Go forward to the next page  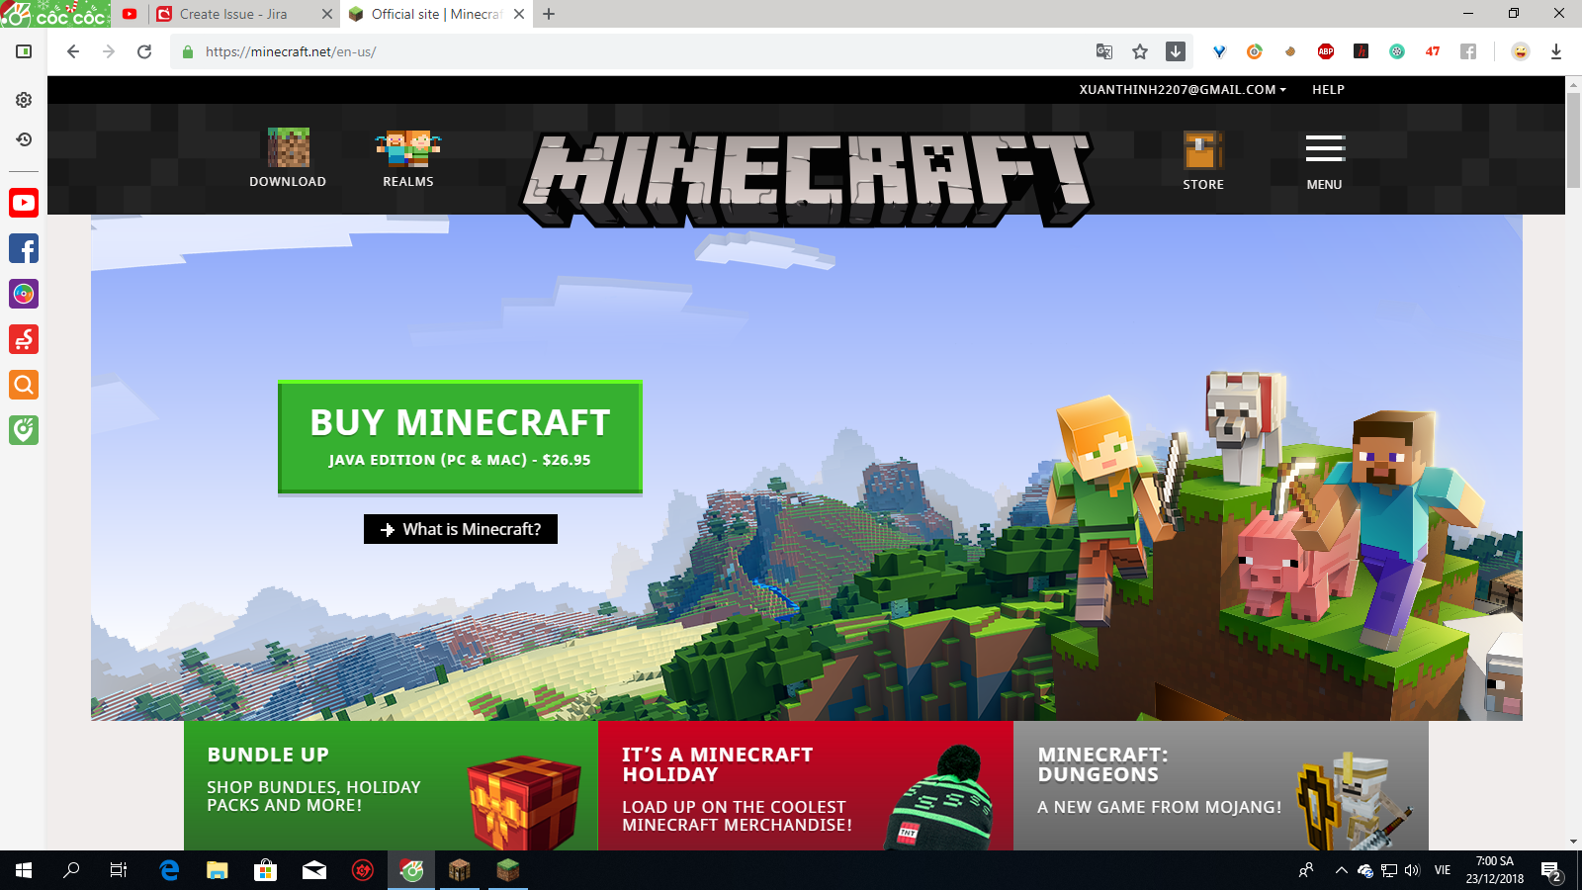pyautogui.click(x=109, y=51)
